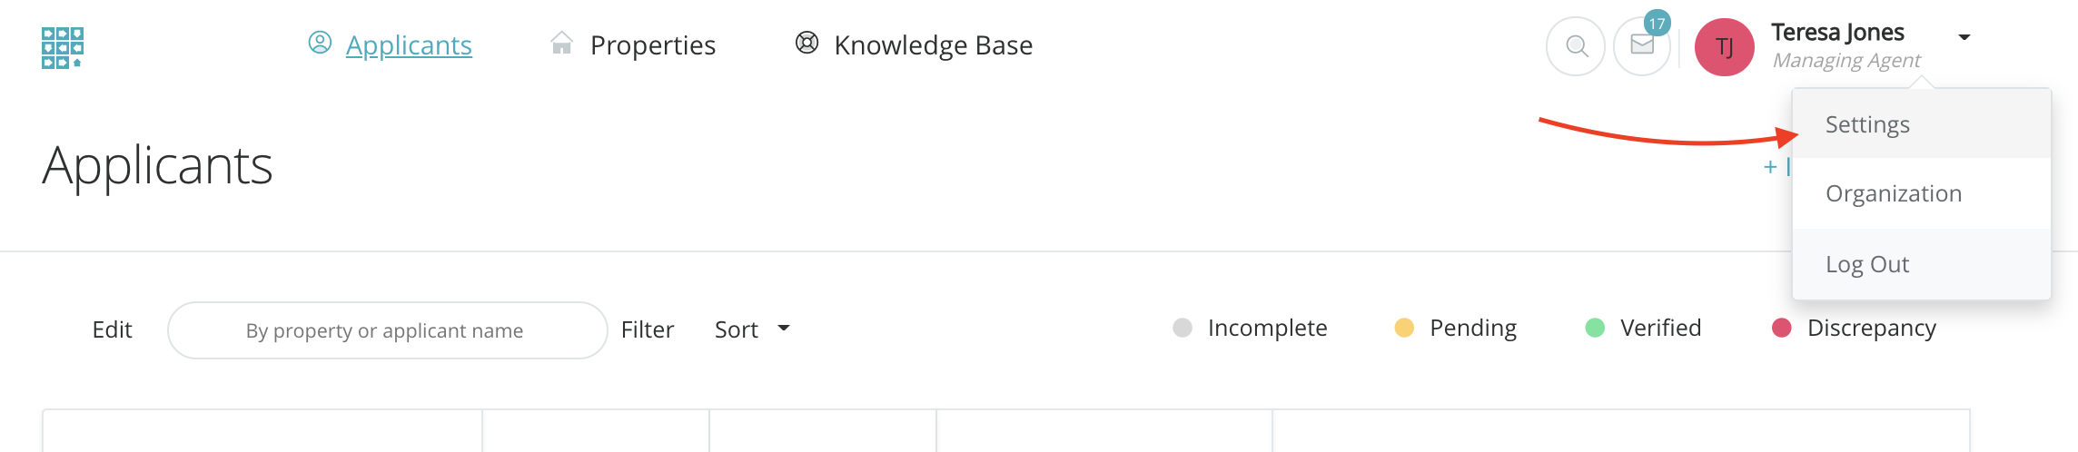Image resolution: width=2078 pixels, height=452 pixels.
Task: Toggle the Pending status filter
Action: [1456, 328]
